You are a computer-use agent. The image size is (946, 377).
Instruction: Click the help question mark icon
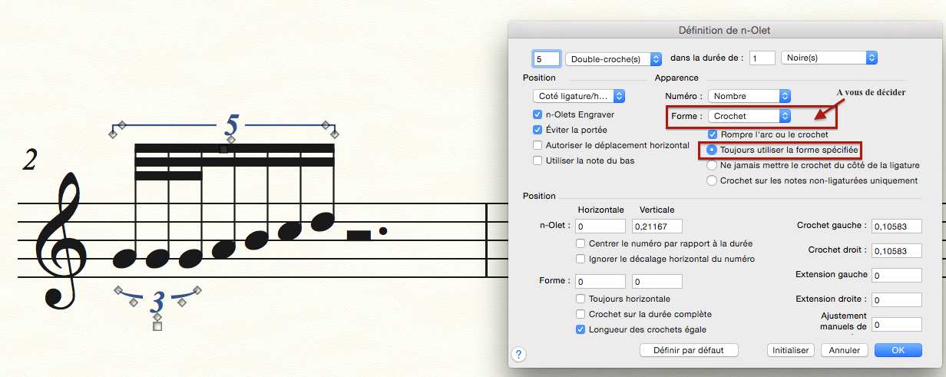click(x=519, y=354)
